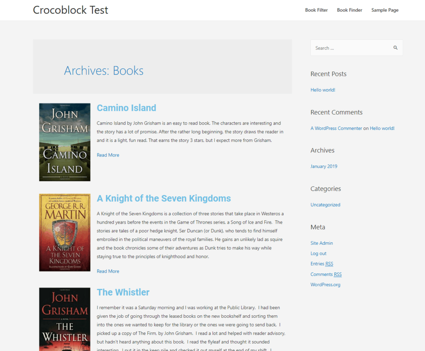
Task: Open the Book Finder menu item
Action: point(349,10)
